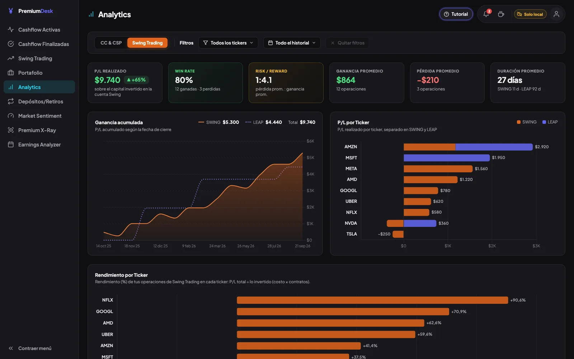
Task: Click the funnel filter icon
Action: click(206, 43)
